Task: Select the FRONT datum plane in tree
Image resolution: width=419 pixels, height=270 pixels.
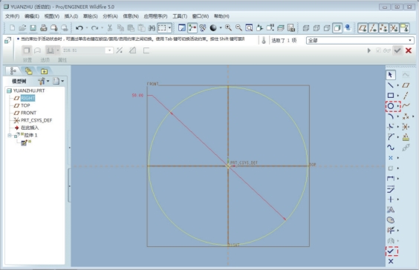Action: [28, 113]
